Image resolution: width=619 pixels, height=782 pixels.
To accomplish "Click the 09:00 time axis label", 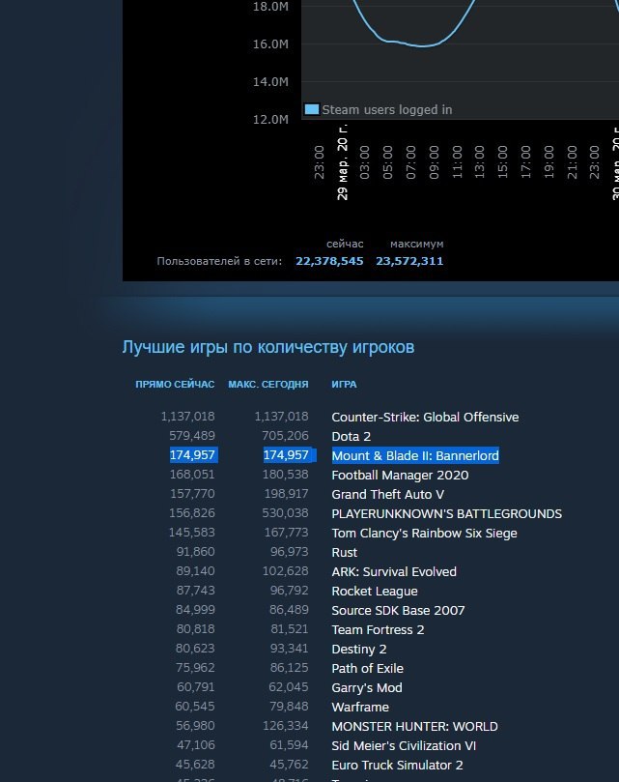I will [434, 162].
